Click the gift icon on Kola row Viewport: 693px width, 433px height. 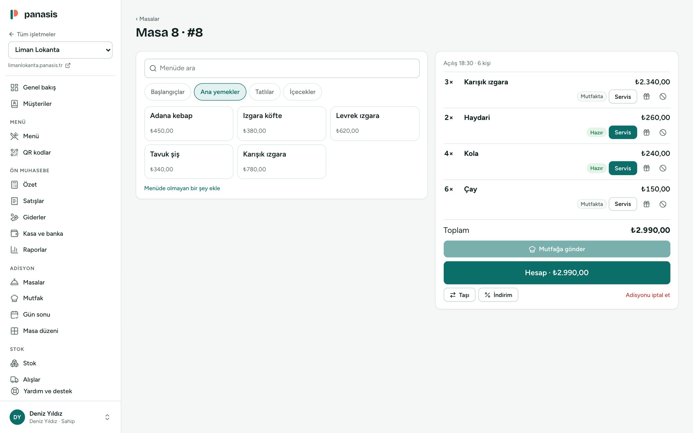coord(646,168)
